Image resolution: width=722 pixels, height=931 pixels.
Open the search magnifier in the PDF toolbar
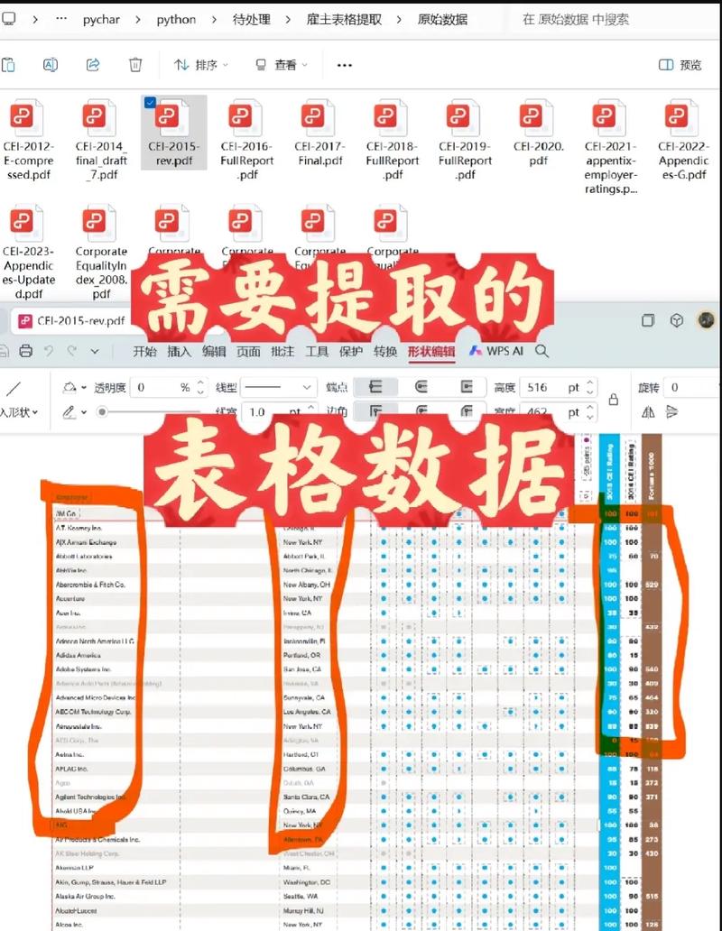point(541,352)
